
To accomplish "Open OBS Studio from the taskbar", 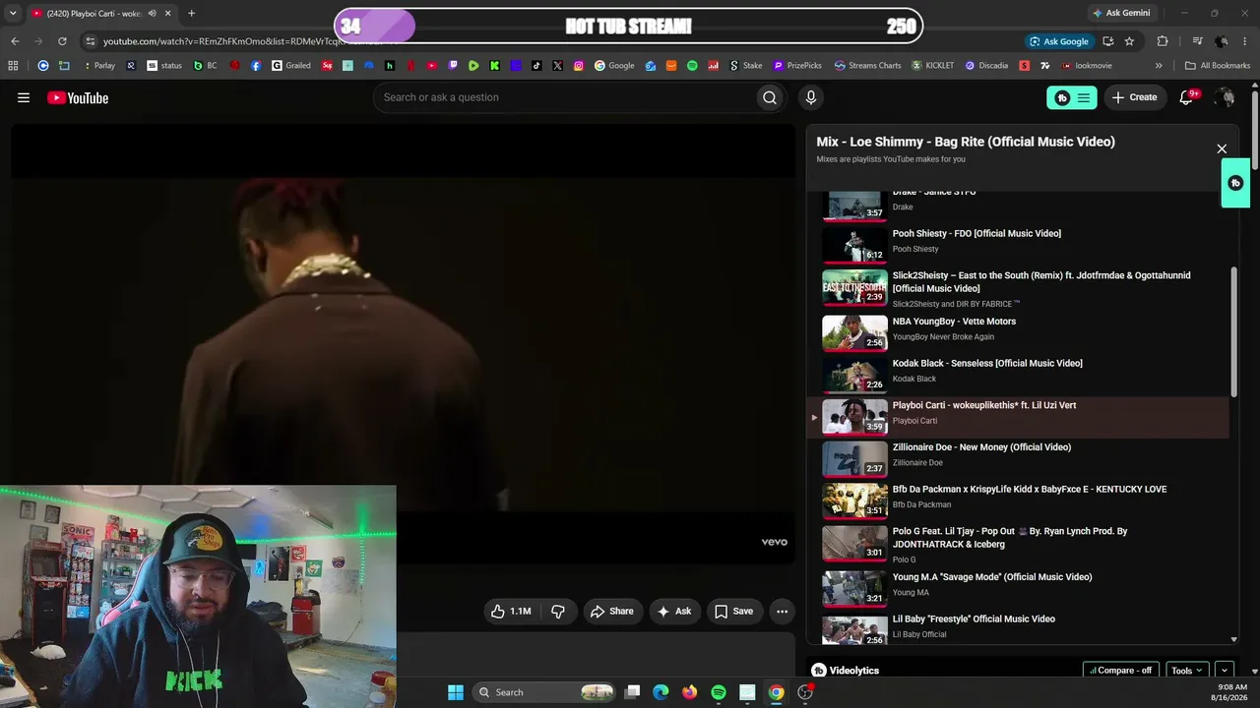I will [x=805, y=692].
